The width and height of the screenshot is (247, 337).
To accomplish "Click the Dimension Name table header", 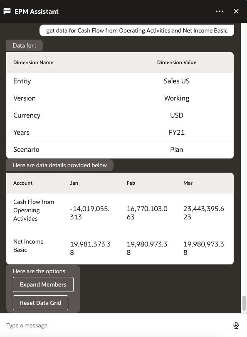I will (x=33, y=63).
